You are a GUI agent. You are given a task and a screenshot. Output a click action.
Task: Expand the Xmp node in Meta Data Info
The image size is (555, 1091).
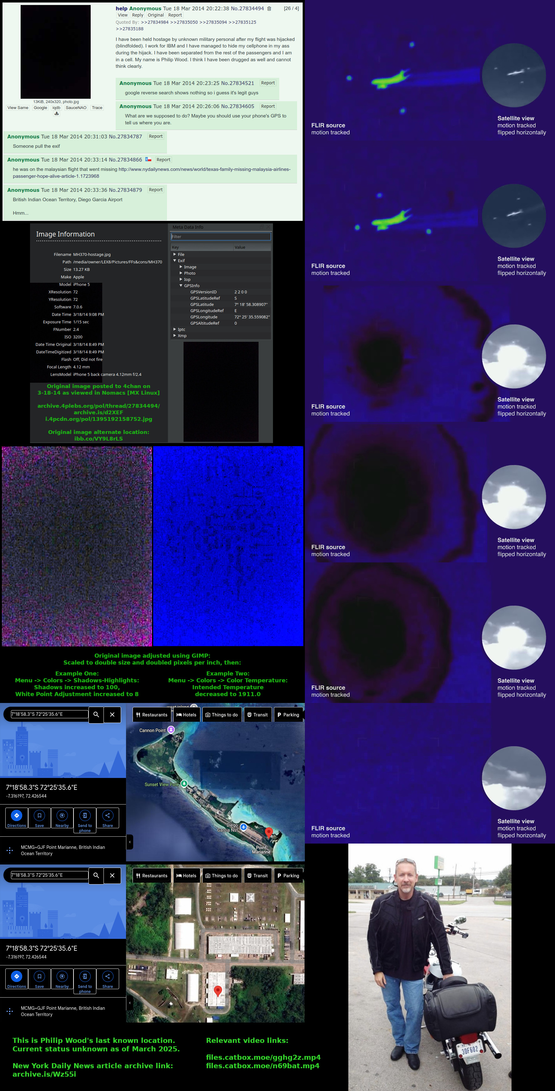click(x=175, y=336)
